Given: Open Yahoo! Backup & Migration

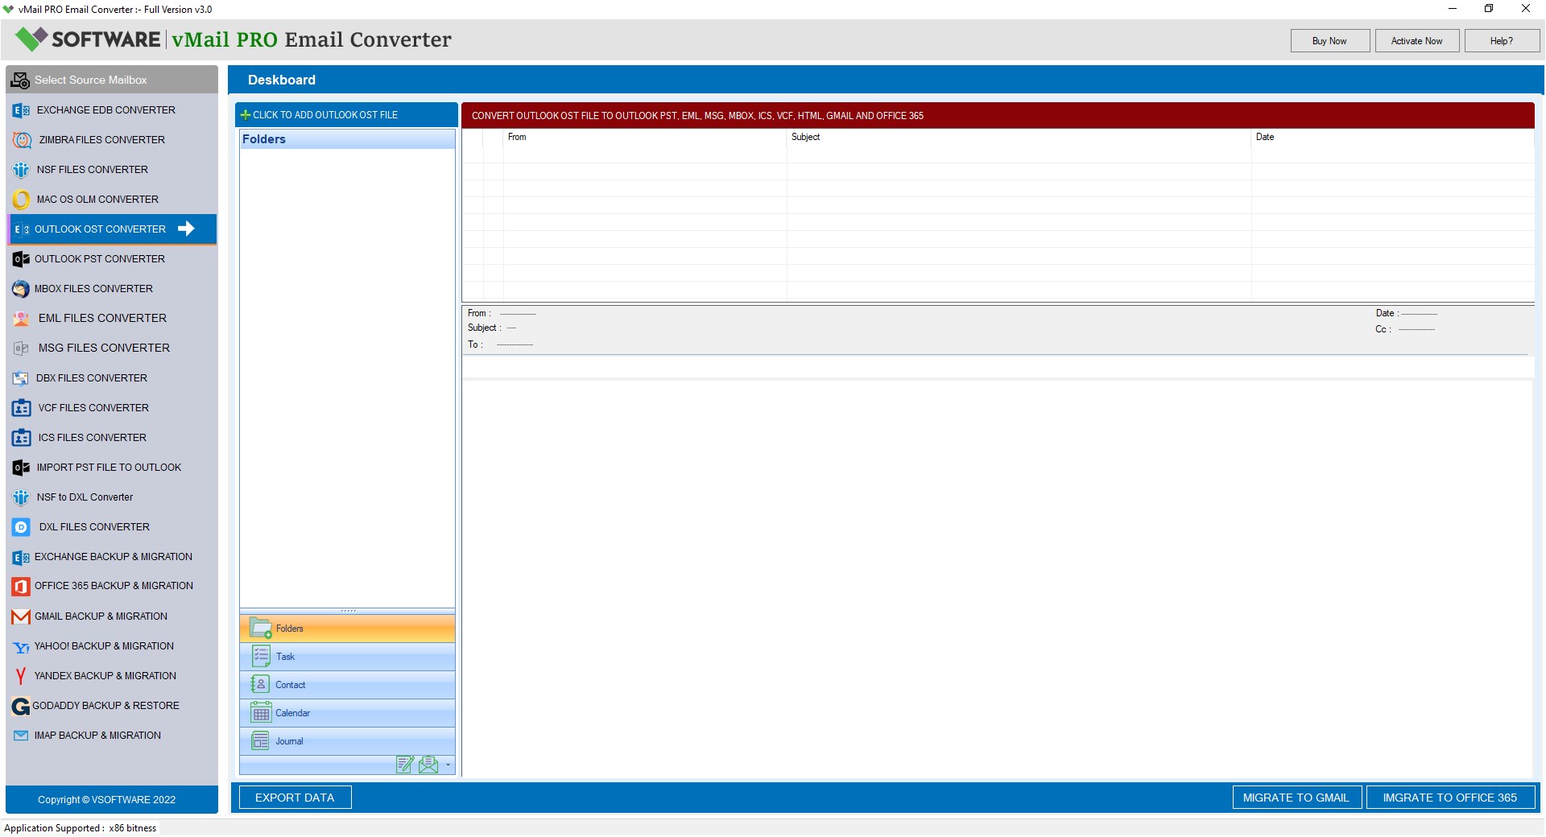Looking at the screenshot, I should point(112,646).
